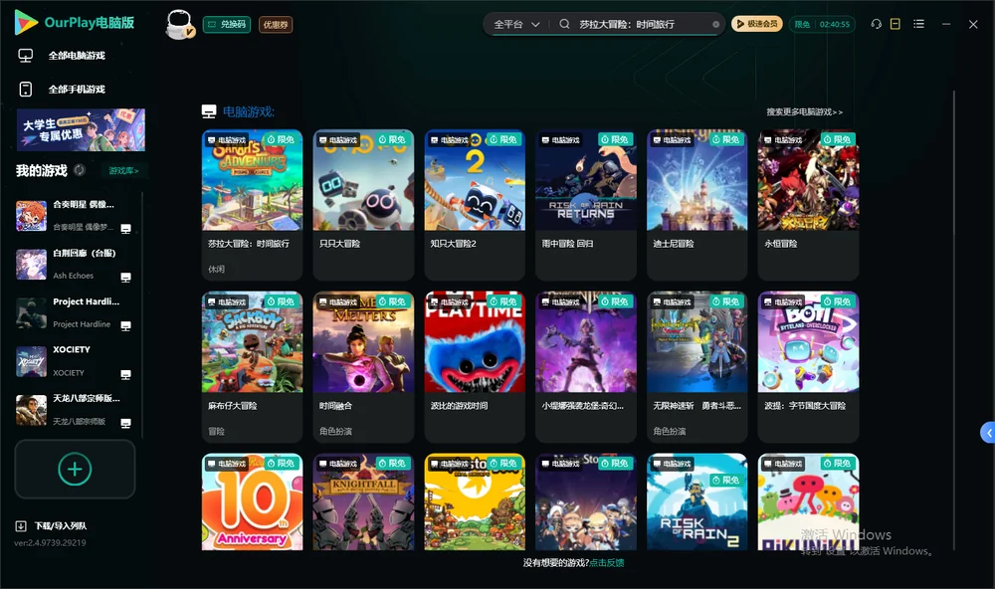This screenshot has width=995, height=589.
Task: Click the 兑换码 redeem code button
Action: [227, 25]
